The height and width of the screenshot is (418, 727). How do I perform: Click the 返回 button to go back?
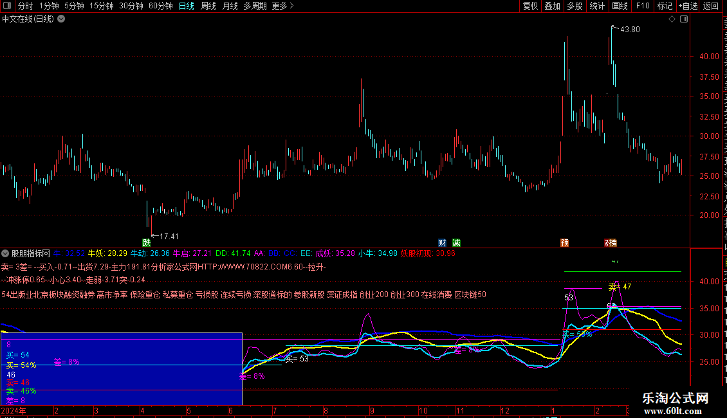711,6
